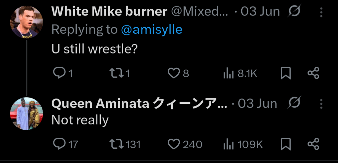Screen dimensions: 338x163
Task: Open Grok icon on Queen Aminata's tweet
Action: [293, 103]
